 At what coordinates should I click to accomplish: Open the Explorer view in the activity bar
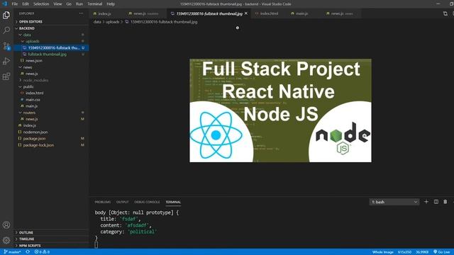[x=6, y=15]
